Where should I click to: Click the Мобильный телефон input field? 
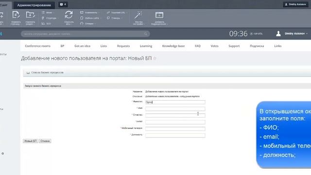[x=175, y=128]
